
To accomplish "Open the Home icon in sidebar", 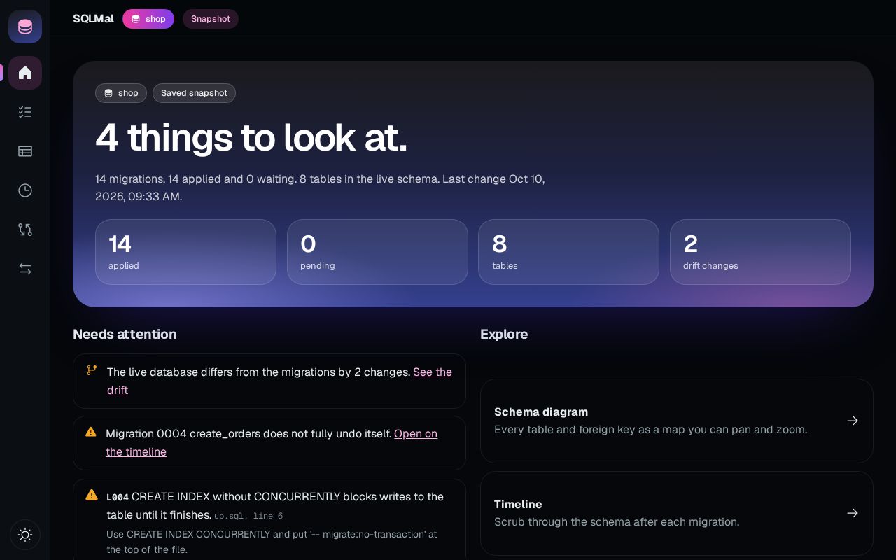I will coord(25,73).
